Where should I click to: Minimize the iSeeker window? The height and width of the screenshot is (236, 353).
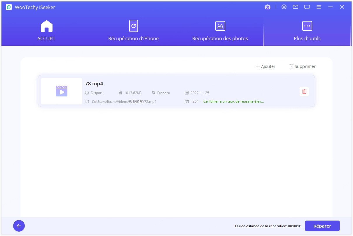click(330, 7)
